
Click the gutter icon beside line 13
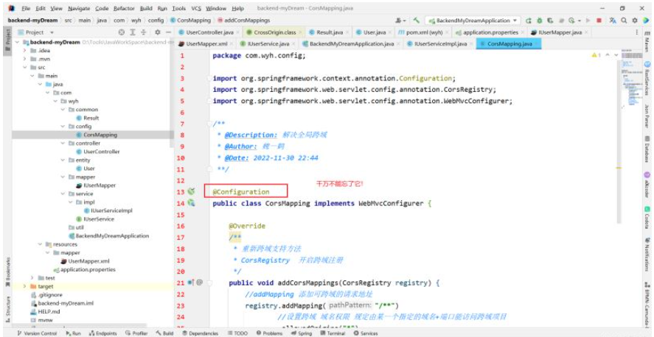coord(191,191)
